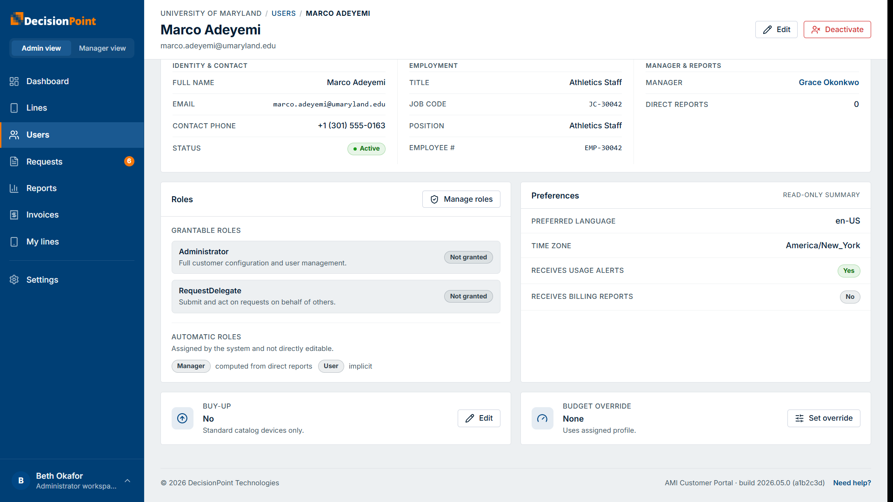
Task: Open Set override options
Action: 824,418
